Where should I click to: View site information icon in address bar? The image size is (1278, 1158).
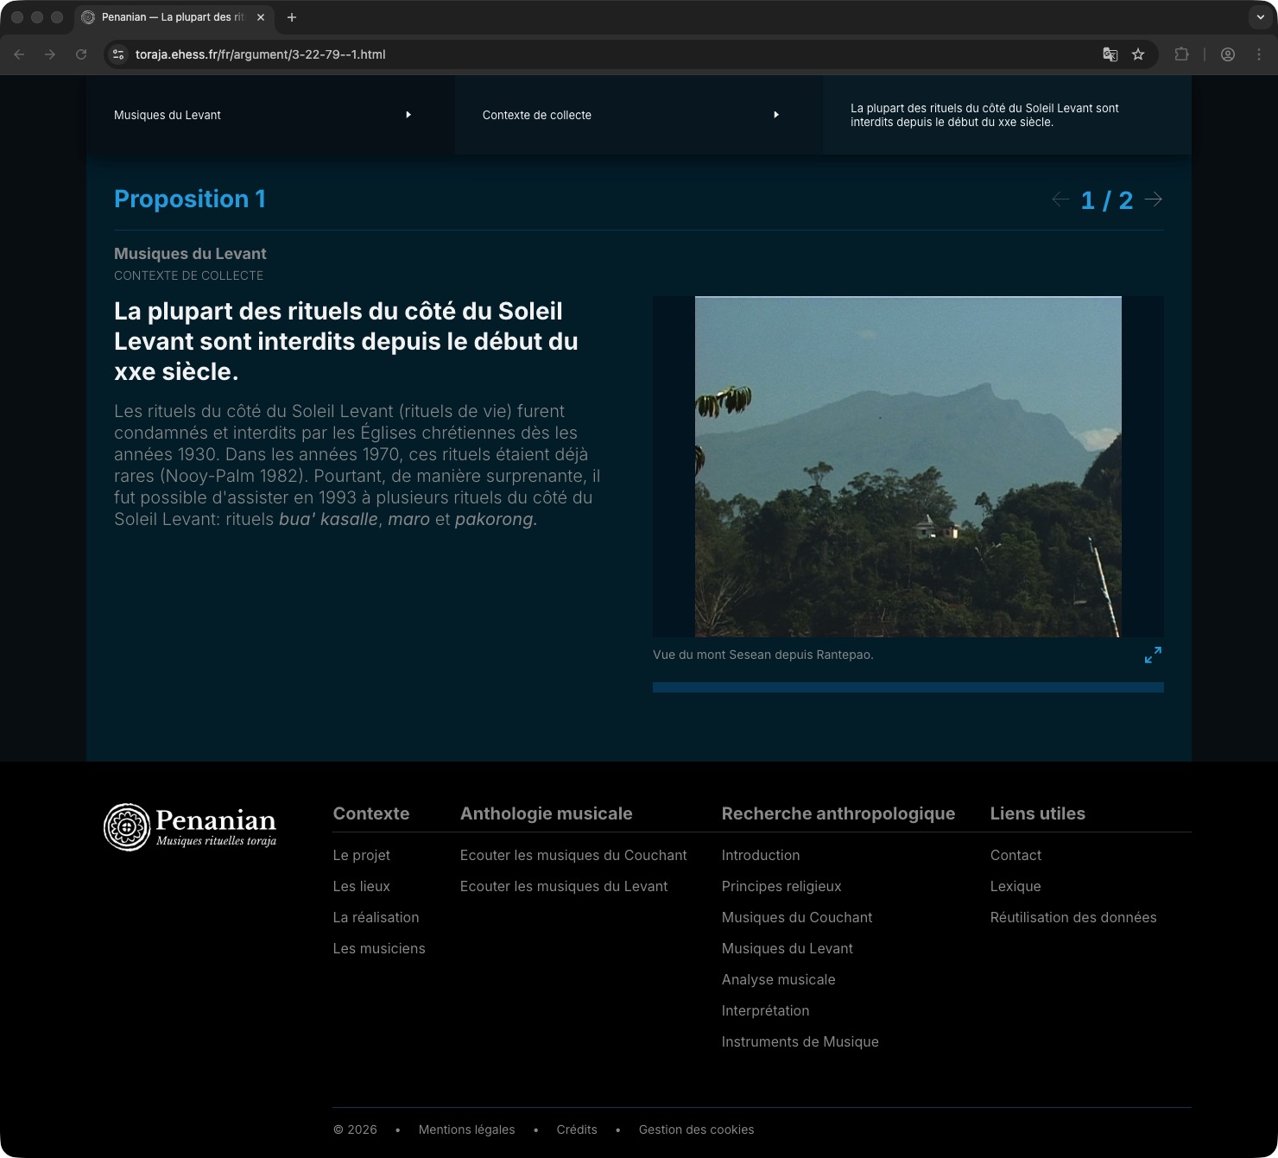(x=119, y=54)
